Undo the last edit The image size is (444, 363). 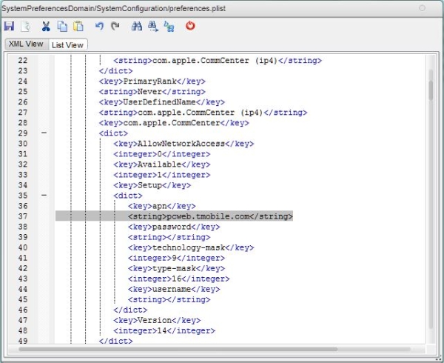click(x=99, y=26)
